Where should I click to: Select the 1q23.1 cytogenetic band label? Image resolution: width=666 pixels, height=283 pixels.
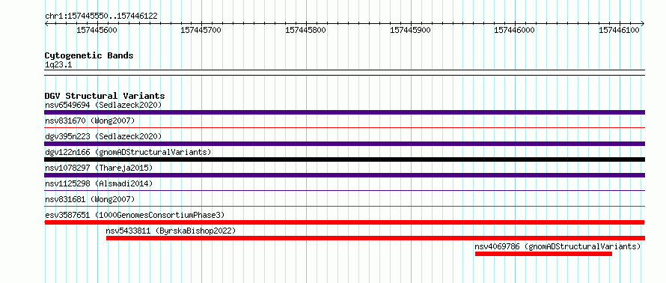coord(58,64)
